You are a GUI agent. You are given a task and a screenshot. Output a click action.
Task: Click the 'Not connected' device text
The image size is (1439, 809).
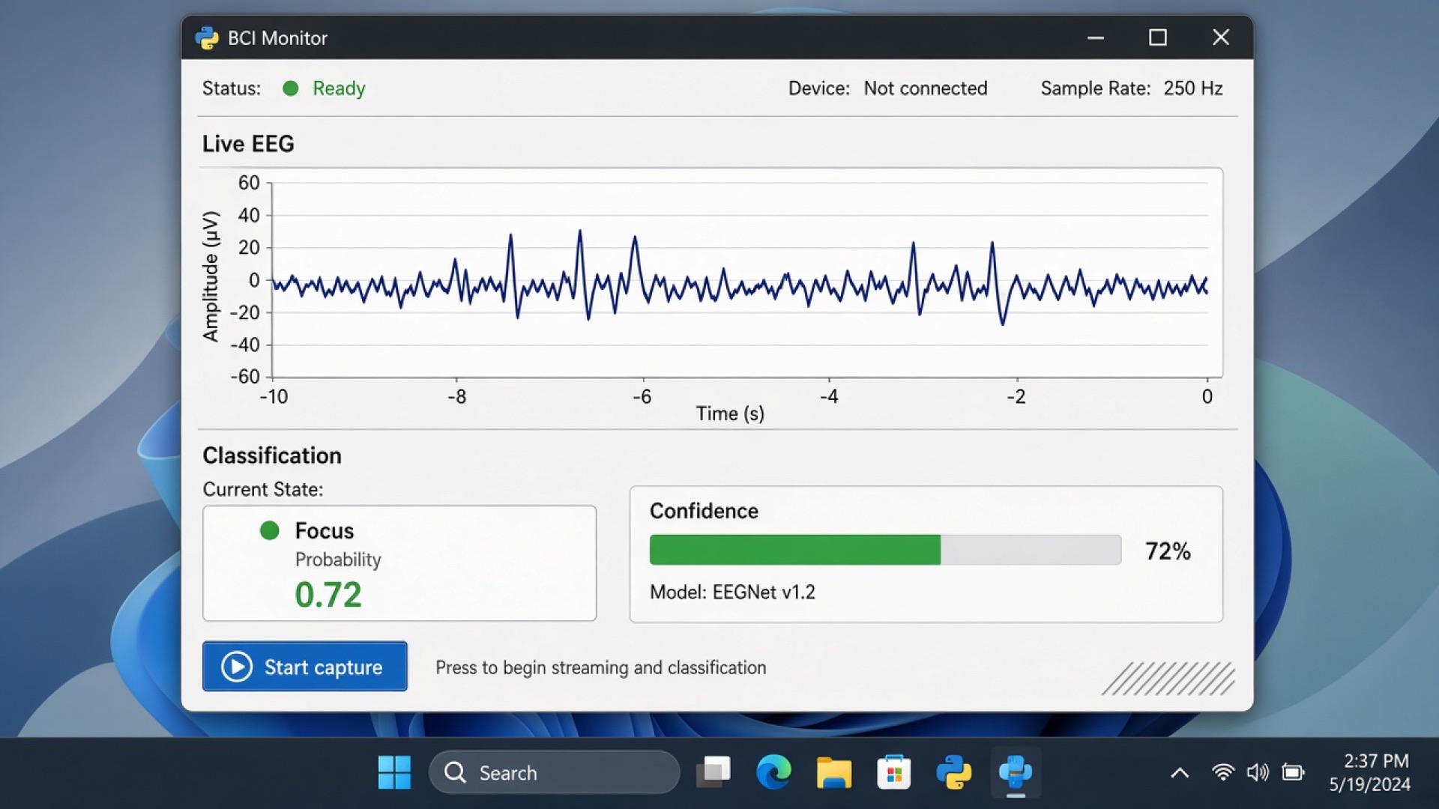[926, 88]
